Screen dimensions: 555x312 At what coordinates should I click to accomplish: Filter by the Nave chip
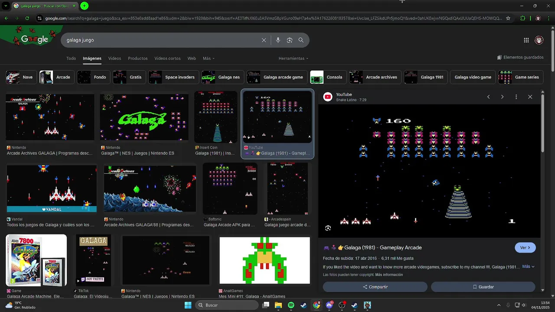click(21, 77)
